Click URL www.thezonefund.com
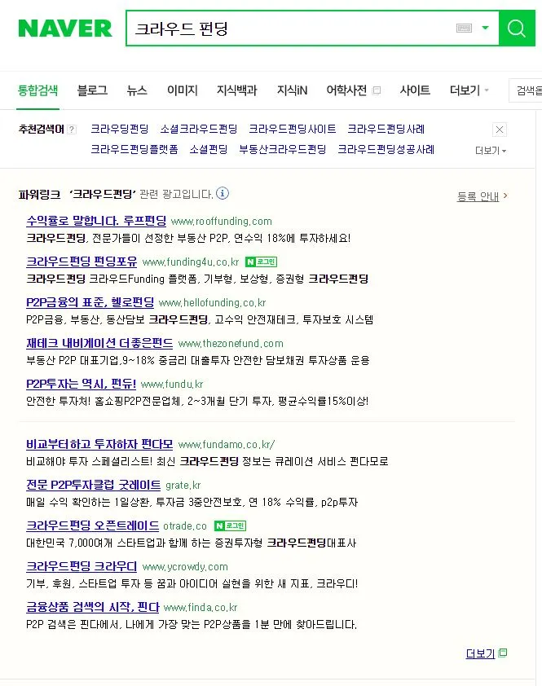 click(231, 344)
